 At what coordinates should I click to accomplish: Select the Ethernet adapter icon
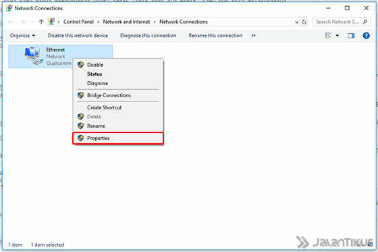pos(33,56)
